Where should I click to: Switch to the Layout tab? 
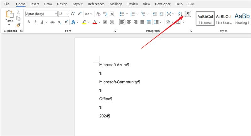tap(77, 4)
